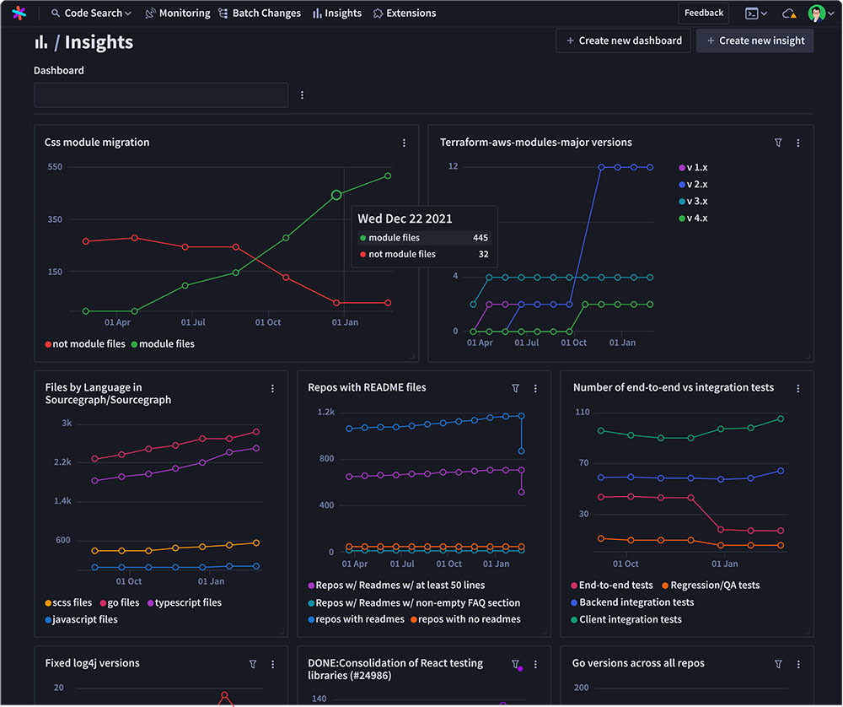Viewport: 843px width, 707px height.
Task: Click the Create new dashboard button
Action: click(623, 40)
